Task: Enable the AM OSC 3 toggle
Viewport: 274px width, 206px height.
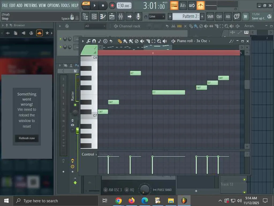Action: [x=105, y=190]
